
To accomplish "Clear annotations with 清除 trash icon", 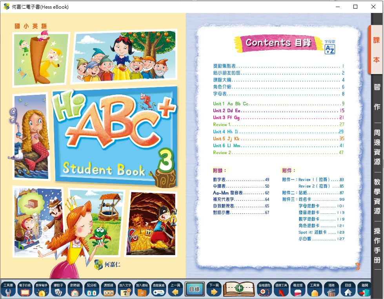I will pos(331,289).
